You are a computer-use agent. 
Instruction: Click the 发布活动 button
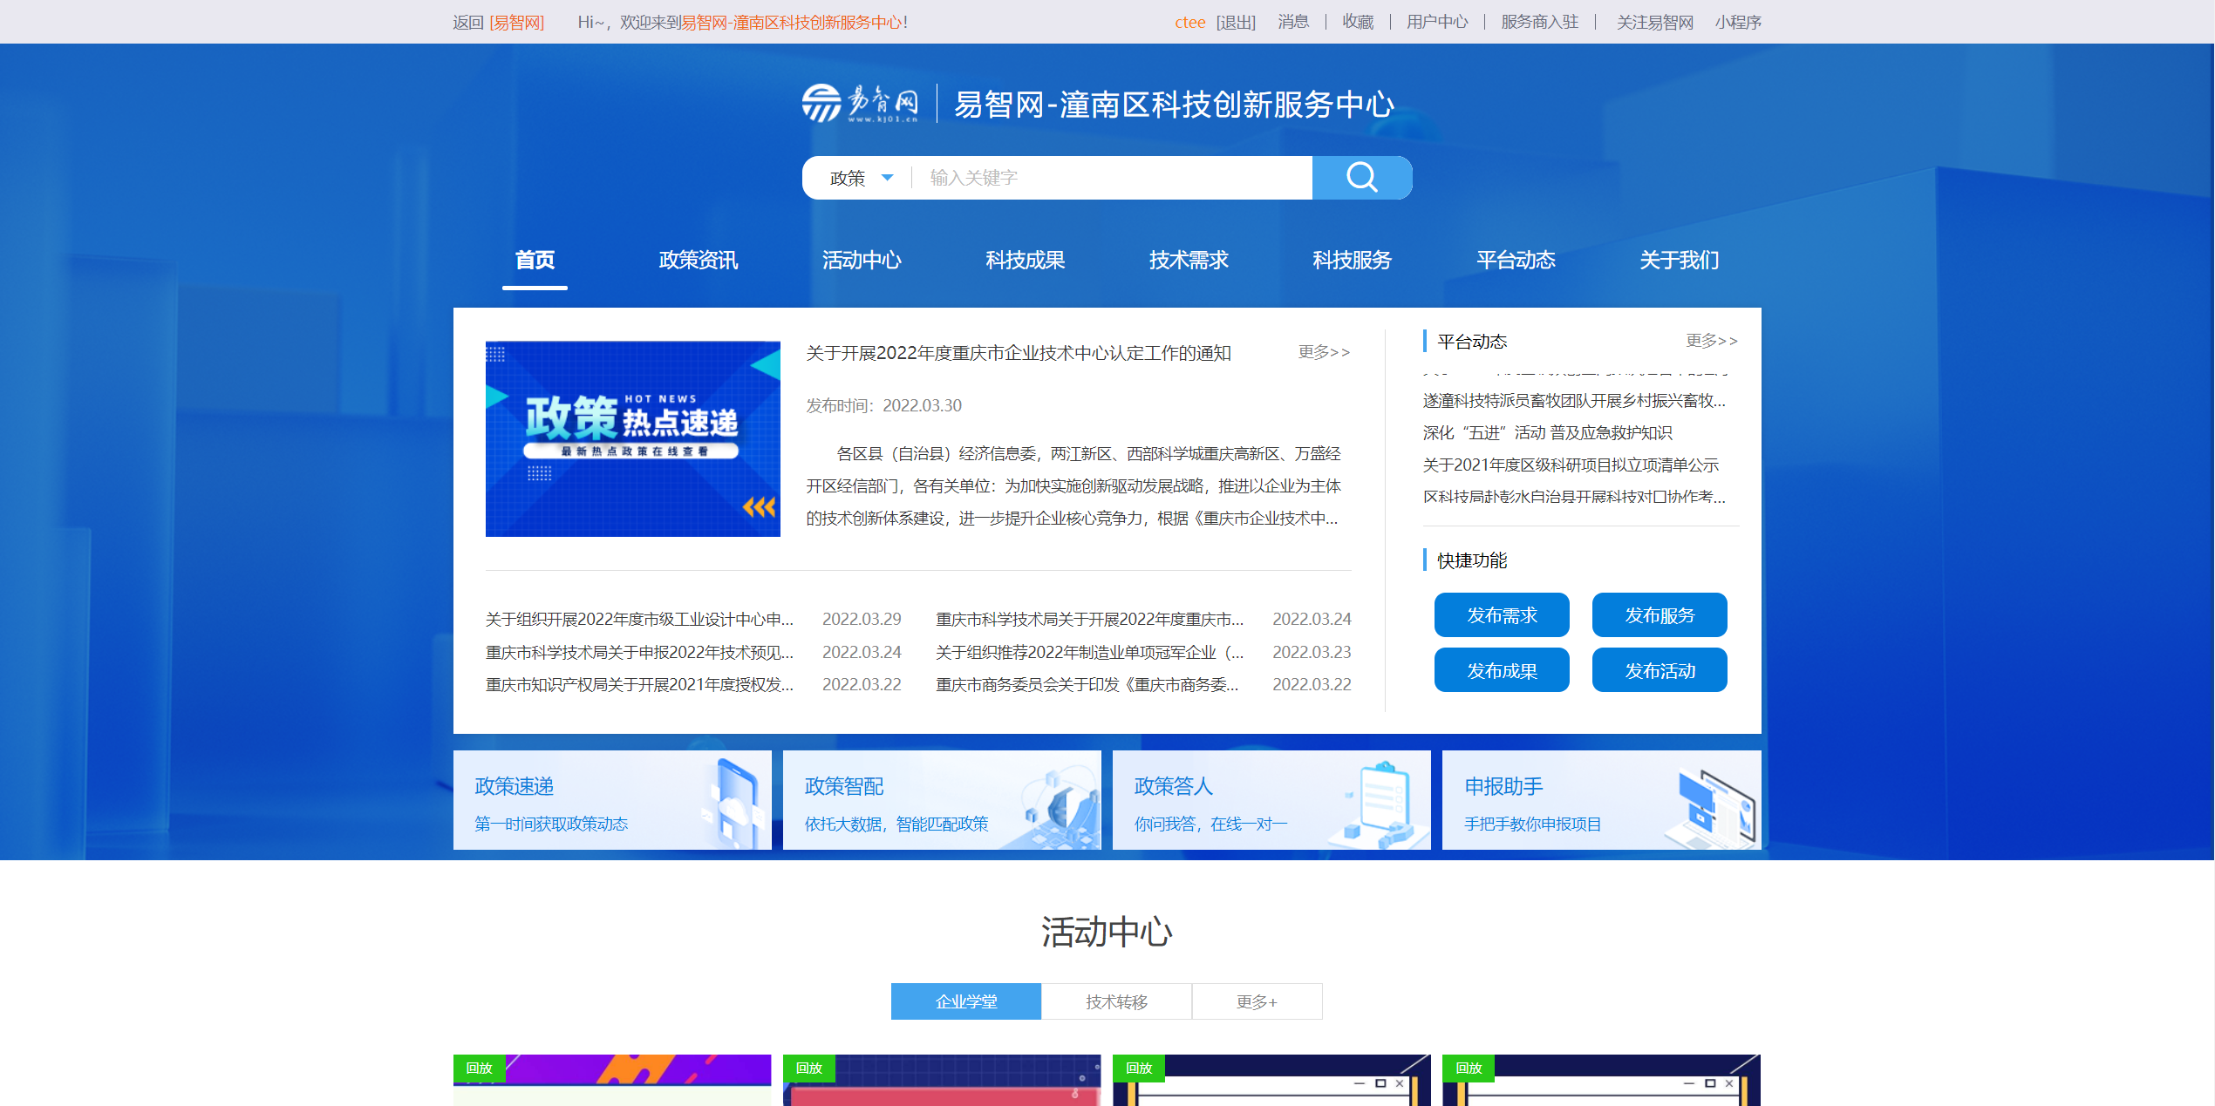(x=1660, y=670)
